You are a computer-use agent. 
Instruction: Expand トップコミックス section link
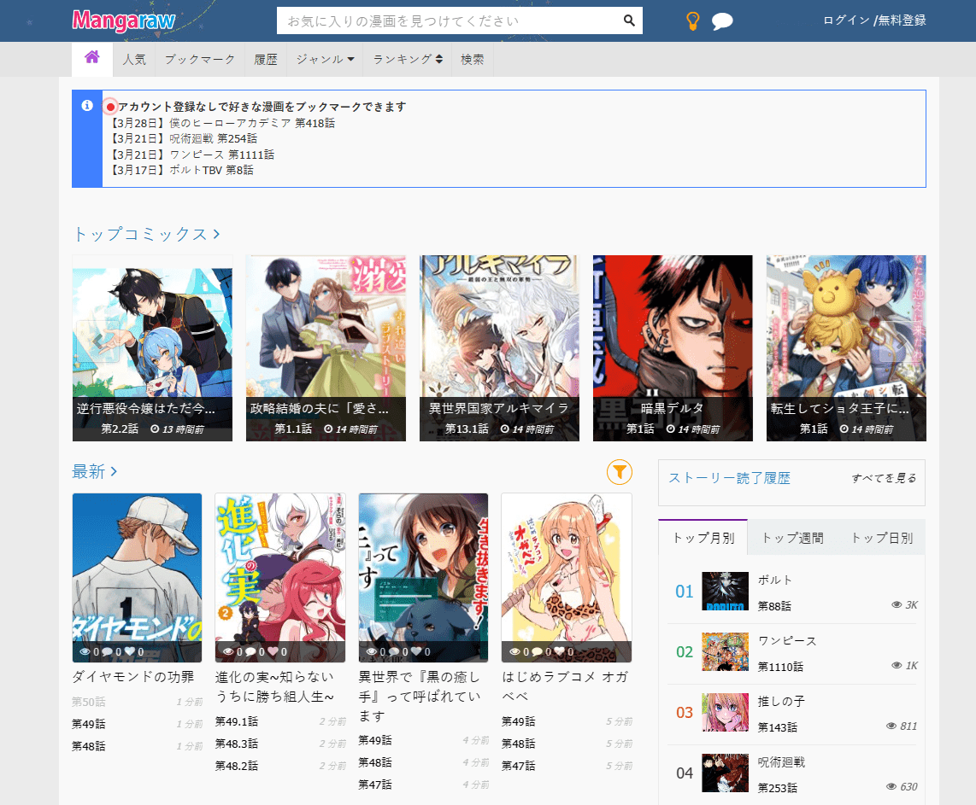tap(147, 234)
